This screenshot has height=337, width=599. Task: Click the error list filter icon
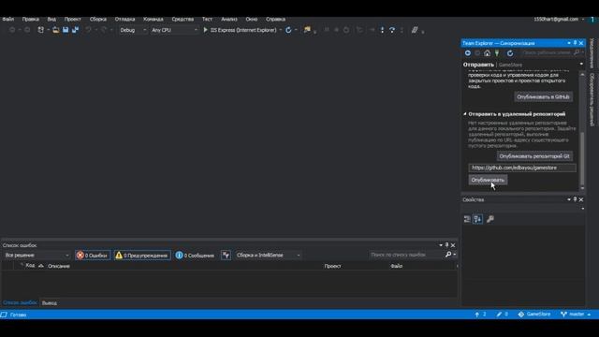(226, 256)
